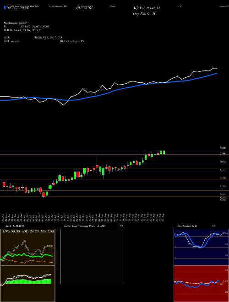The image size is (229, 302).
Task: Click the MACD histogram panel with green bars
Action: (27, 284)
